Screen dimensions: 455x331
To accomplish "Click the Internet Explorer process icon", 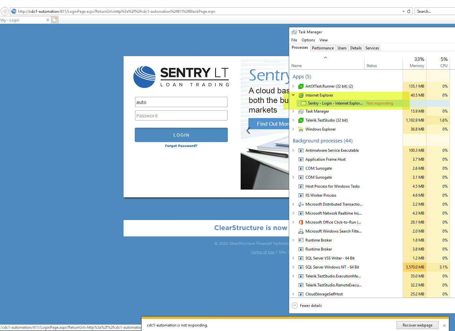I will pyautogui.click(x=301, y=95).
